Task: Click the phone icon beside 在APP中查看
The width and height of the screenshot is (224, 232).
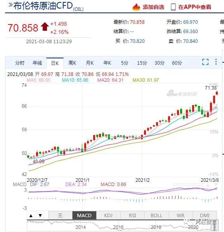Action: 173,7
